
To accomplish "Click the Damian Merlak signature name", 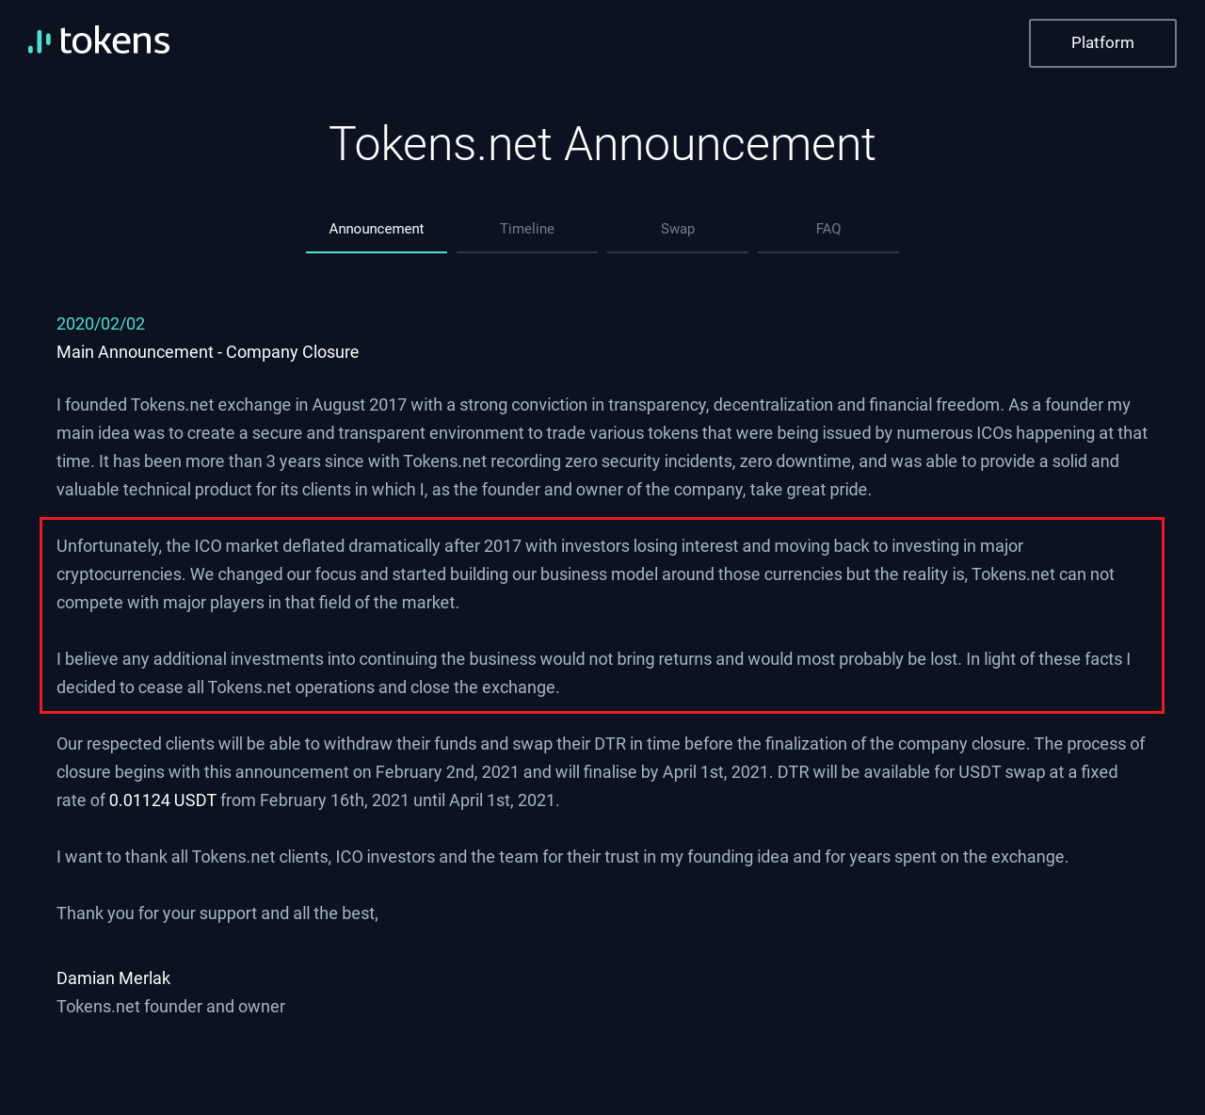I will [x=114, y=978].
